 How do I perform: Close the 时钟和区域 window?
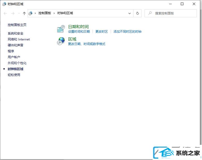(194, 4)
